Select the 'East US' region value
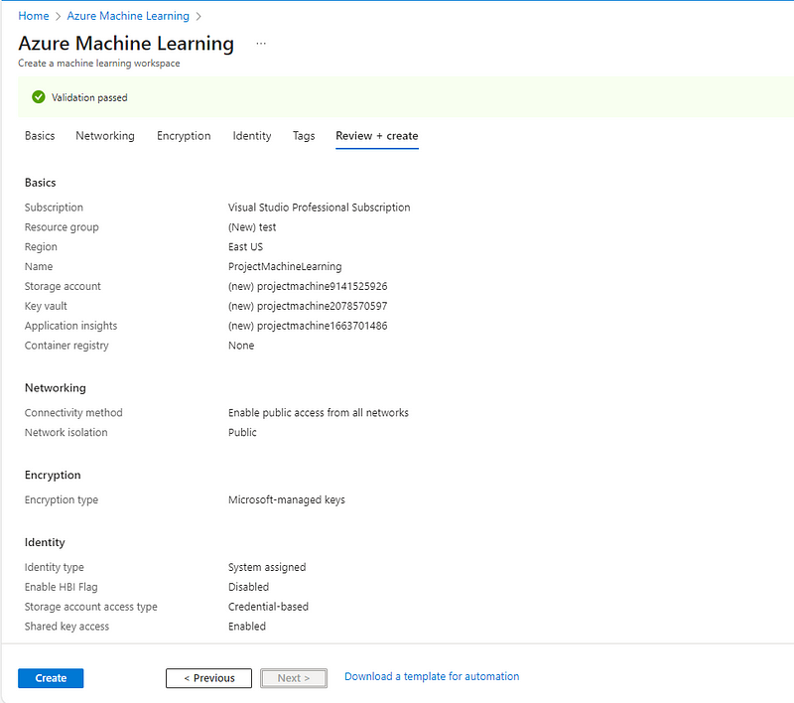Screen dimensions: 794x703 (245, 246)
